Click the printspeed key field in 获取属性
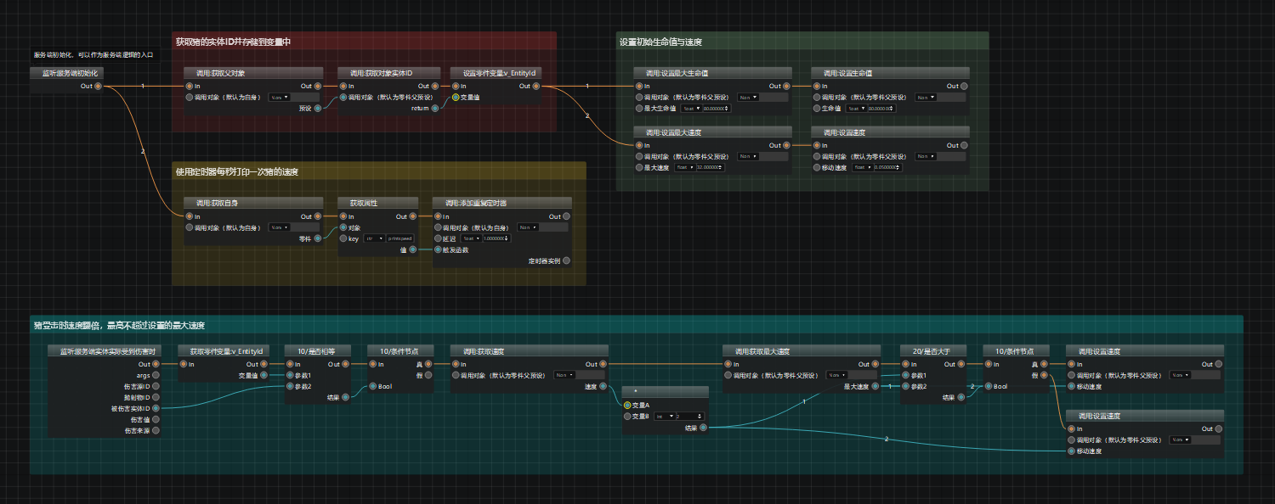1275x504 pixels. [399, 238]
